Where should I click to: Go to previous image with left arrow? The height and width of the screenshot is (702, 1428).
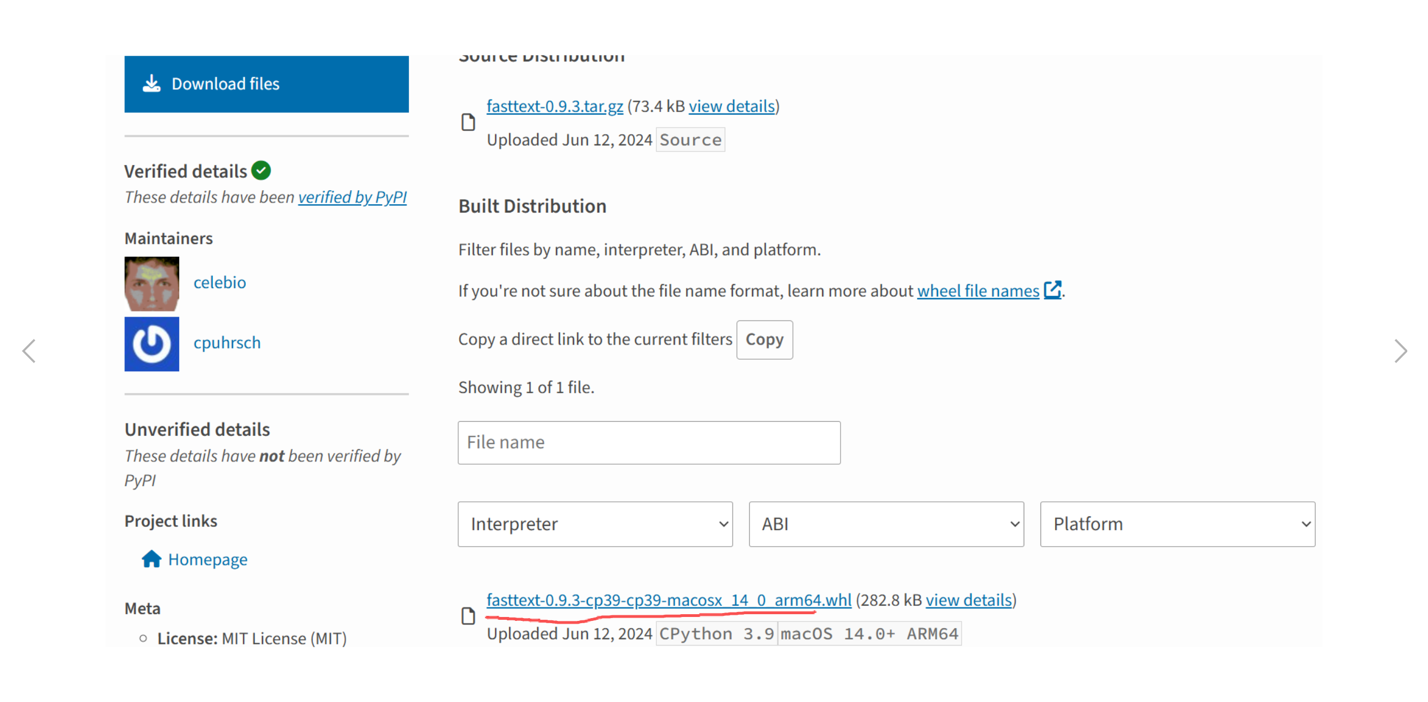coord(29,351)
